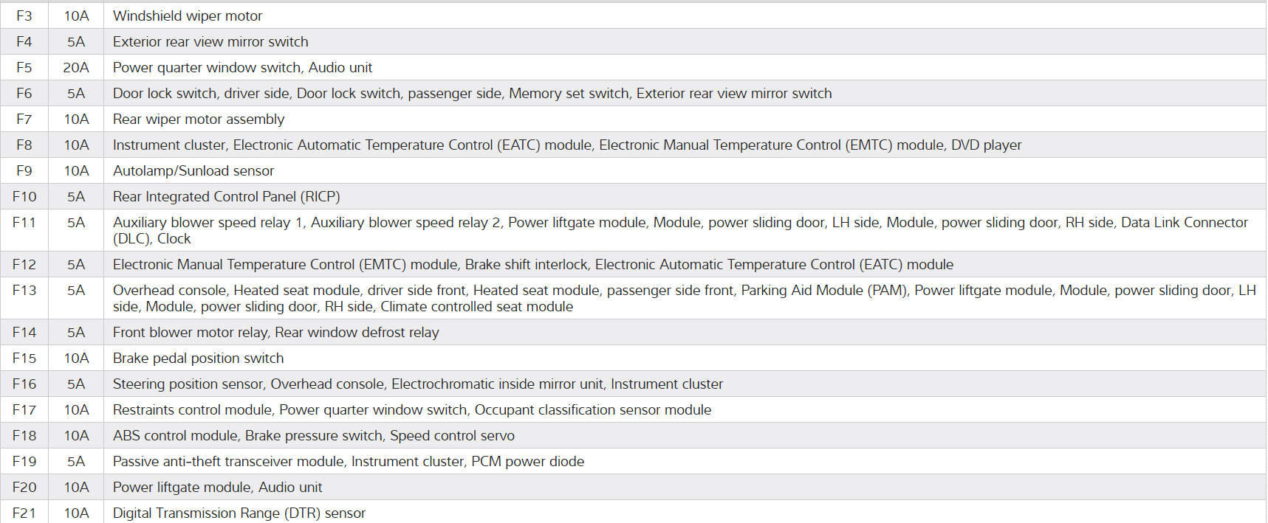
Task: Select the Windshield wiper motor description
Action: pos(188,15)
